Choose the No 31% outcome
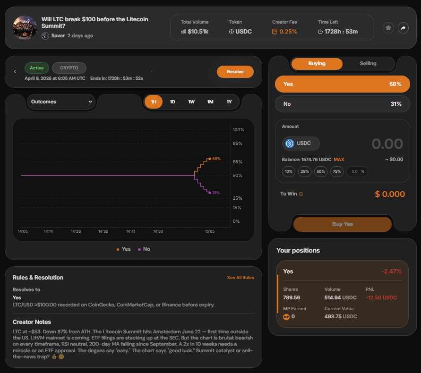This screenshot has height=373, width=421. coord(343,104)
